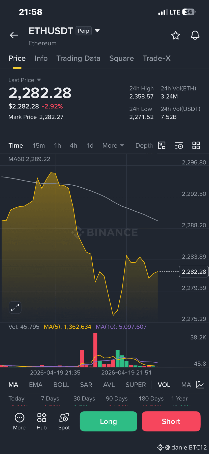Click the 24h Vol(ETH) 3.24M value
The height and width of the screenshot is (454, 209).
point(169,96)
